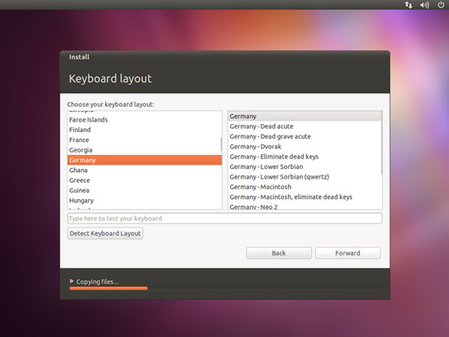Select Greece in country list
The width and height of the screenshot is (449, 337).
(x=144, y=180)
